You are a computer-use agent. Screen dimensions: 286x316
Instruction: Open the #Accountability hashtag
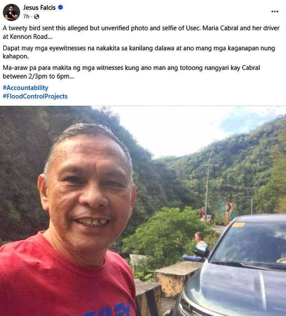pos(26,88)
